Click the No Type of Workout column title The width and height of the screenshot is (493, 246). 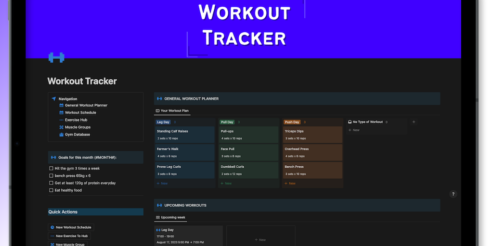click(x=367, y=122)
